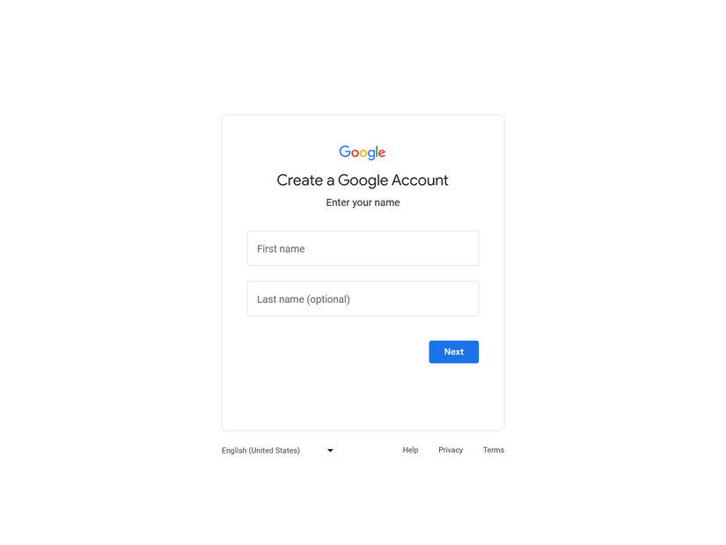
Task: Open the Help link
Action: tap(410, 450)
